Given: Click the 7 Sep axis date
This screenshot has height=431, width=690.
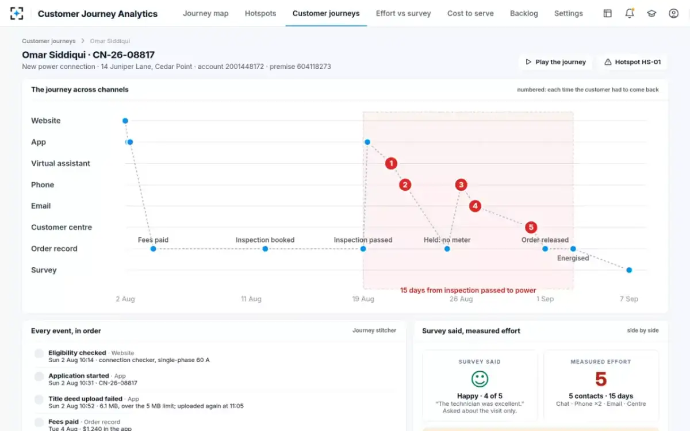Looking at the screenshot, I should click(628, 299).
